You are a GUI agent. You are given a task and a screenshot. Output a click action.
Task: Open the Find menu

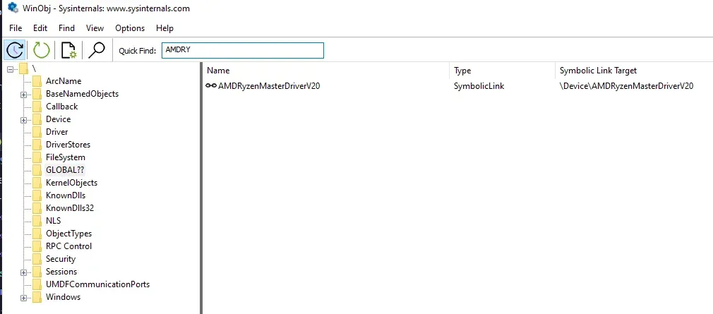click(66, 28)
